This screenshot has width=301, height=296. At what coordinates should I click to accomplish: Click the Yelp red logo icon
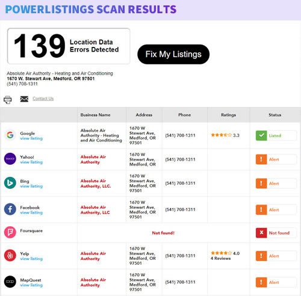click(x=10, y=256)
